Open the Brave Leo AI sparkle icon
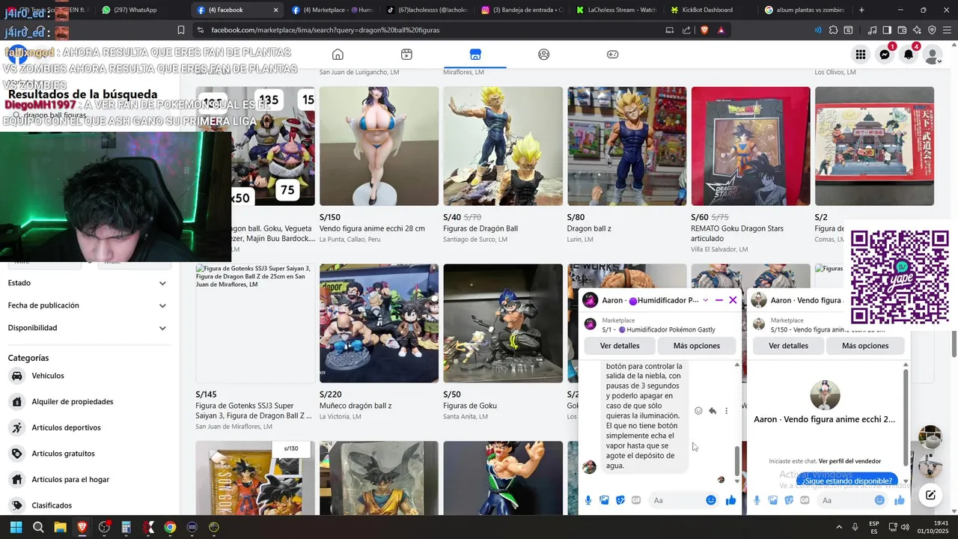 click(x=917, y=30)
